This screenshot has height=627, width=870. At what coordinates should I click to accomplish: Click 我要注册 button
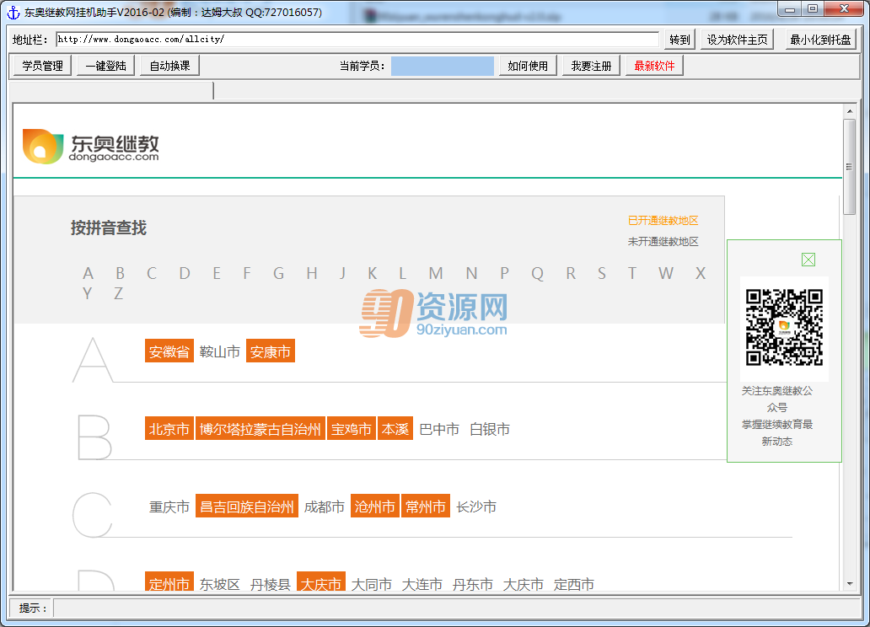click(x=591, y=66)
